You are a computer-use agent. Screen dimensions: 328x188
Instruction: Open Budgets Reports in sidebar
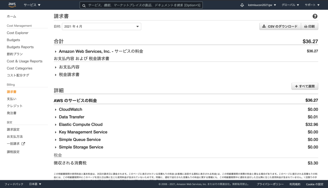pos(20,47)
